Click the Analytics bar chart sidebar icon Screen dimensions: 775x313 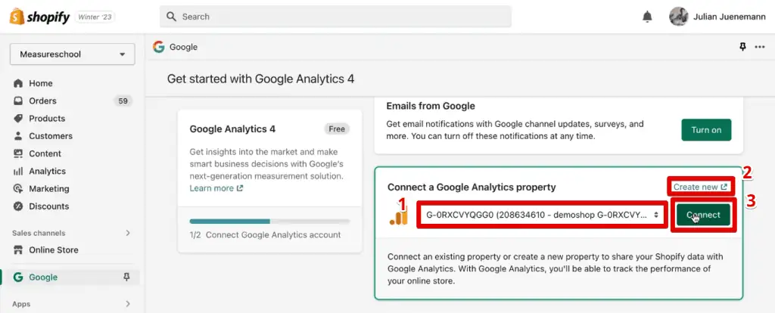coord(18,172)
